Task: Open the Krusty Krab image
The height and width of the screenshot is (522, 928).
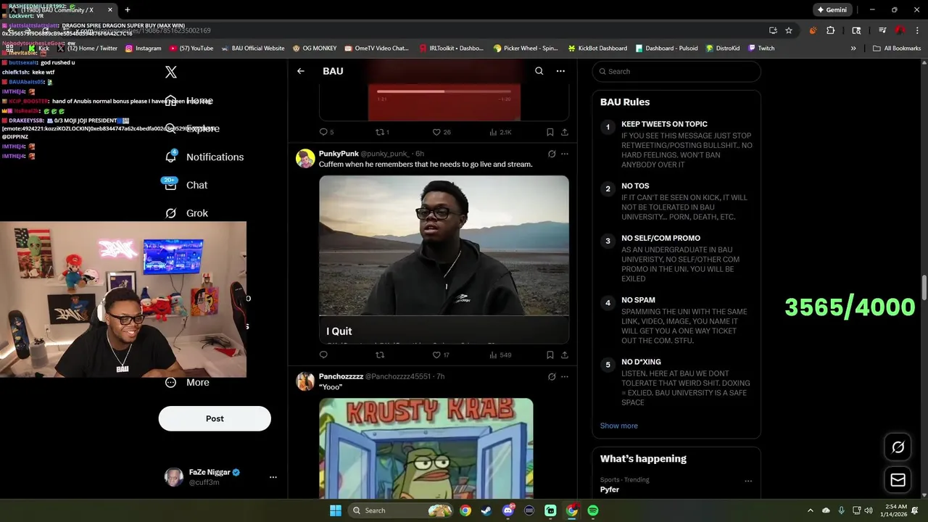Action: coord(426,447)
